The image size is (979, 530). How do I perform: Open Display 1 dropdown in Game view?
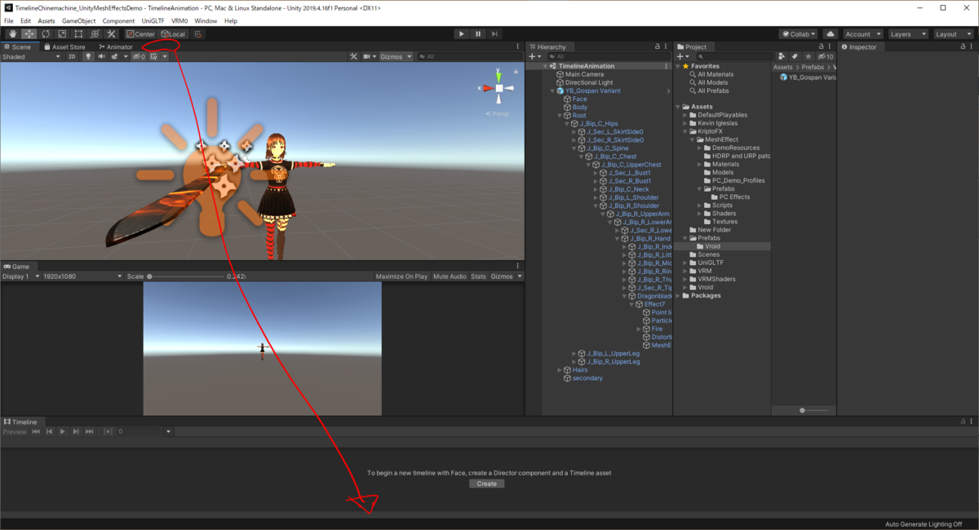click(x=20, y=276)
